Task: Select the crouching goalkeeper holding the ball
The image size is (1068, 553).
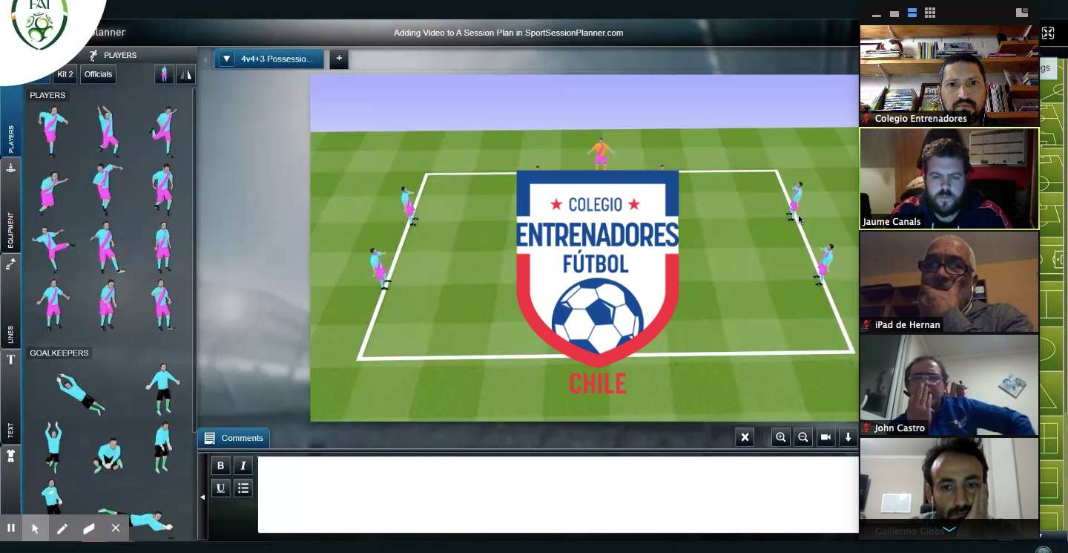Action: (108, 454)
